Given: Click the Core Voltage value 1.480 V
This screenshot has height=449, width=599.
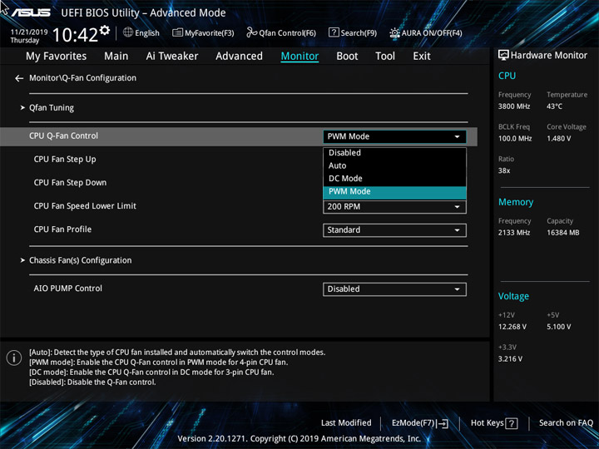Looking at the screenshot, I should point(558,139).
